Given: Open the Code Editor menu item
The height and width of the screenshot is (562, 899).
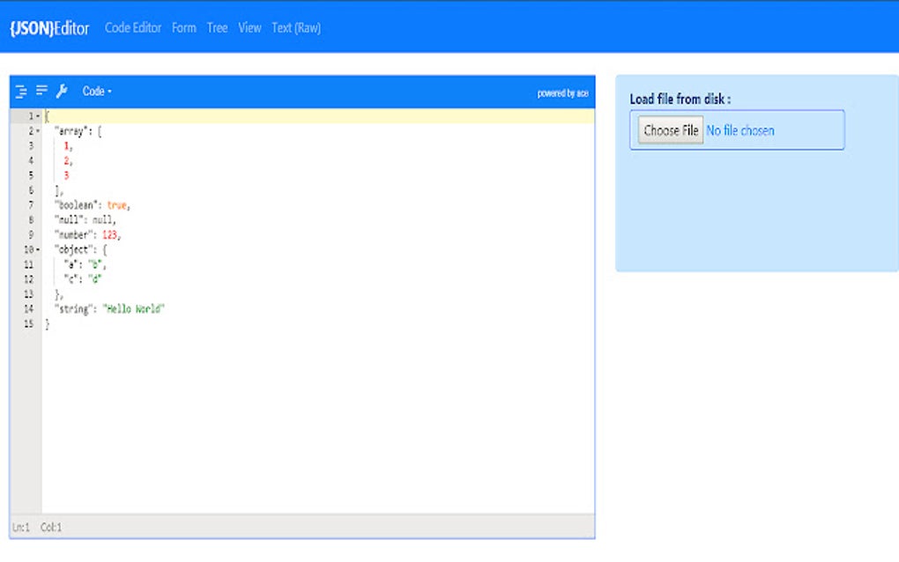Looking at the screenshot, I should pos(133,27).
